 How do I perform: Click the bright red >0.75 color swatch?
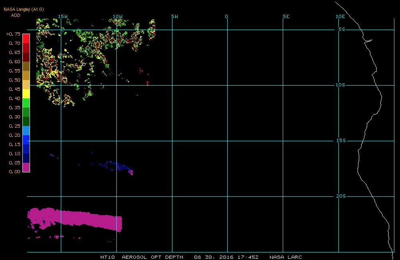(26, 38)
